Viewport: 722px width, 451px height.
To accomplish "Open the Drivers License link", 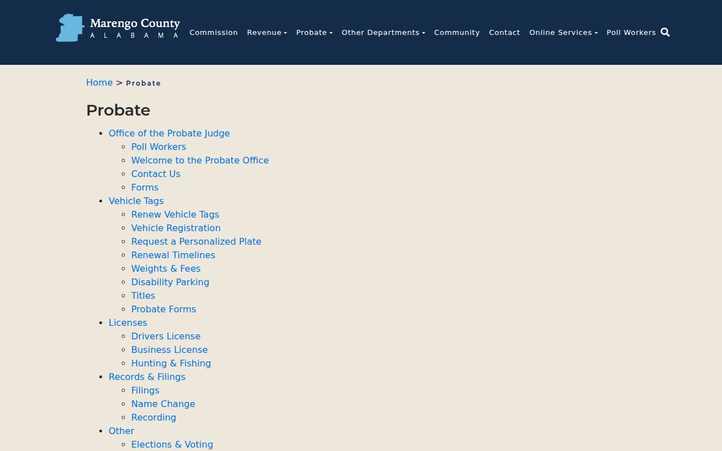I will click(166, 337).
